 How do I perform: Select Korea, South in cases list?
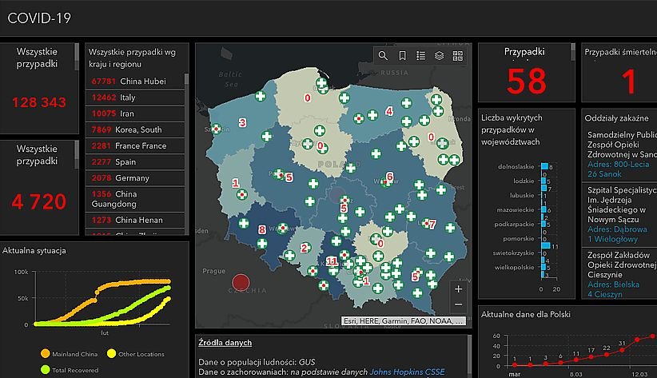(x=134, y=129)
